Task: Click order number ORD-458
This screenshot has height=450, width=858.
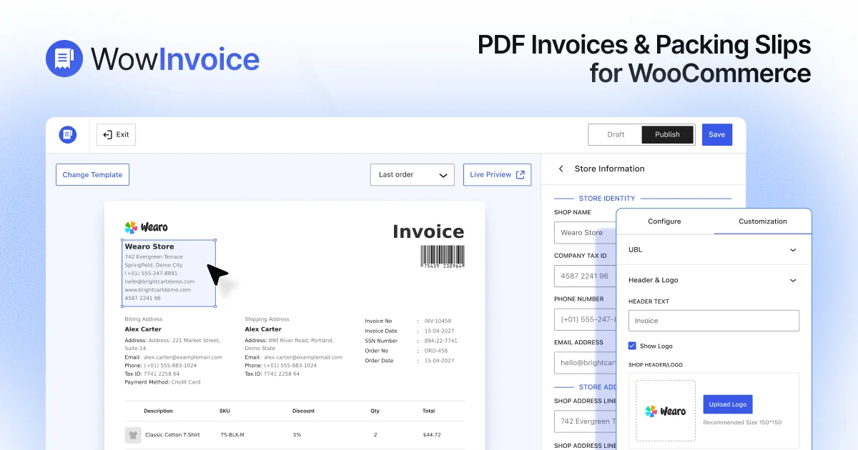Action: point(436,351)
